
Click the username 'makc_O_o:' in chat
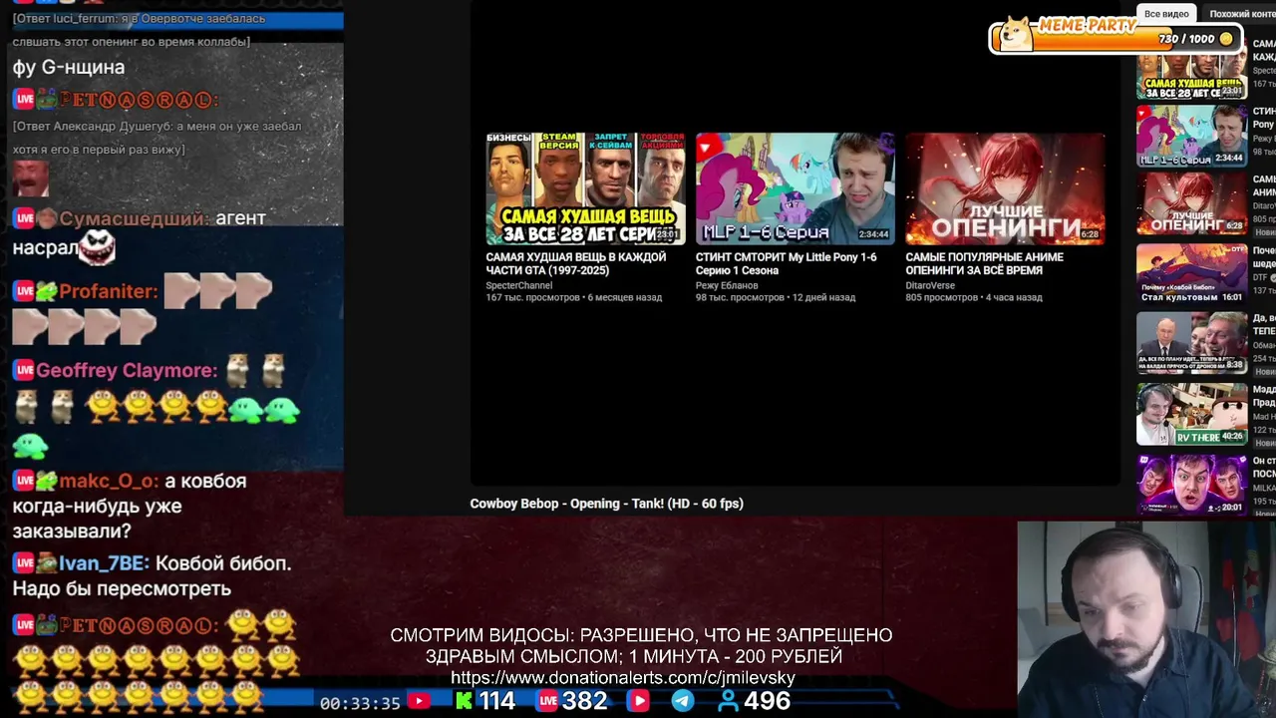click(109, 481)
